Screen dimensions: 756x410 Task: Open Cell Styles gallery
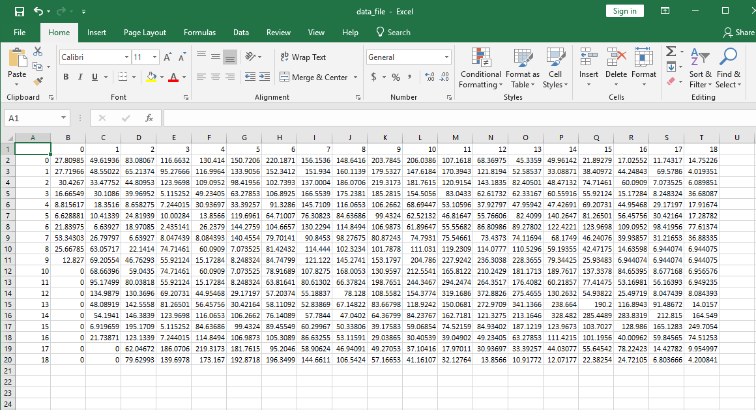click(x=555, y=68)
